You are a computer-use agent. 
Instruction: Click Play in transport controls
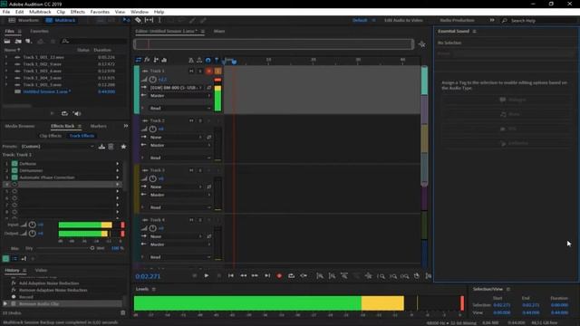pos(207,275)
